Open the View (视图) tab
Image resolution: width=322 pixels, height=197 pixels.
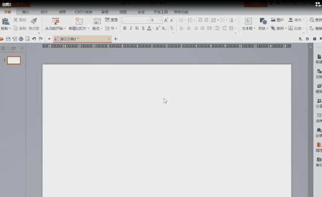(123, 12)
